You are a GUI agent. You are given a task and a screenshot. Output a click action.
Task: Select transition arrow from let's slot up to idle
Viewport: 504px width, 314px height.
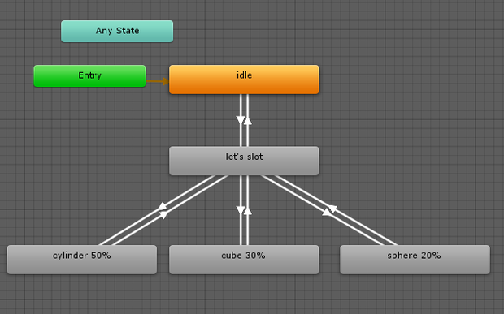click(x=247, y=121)
